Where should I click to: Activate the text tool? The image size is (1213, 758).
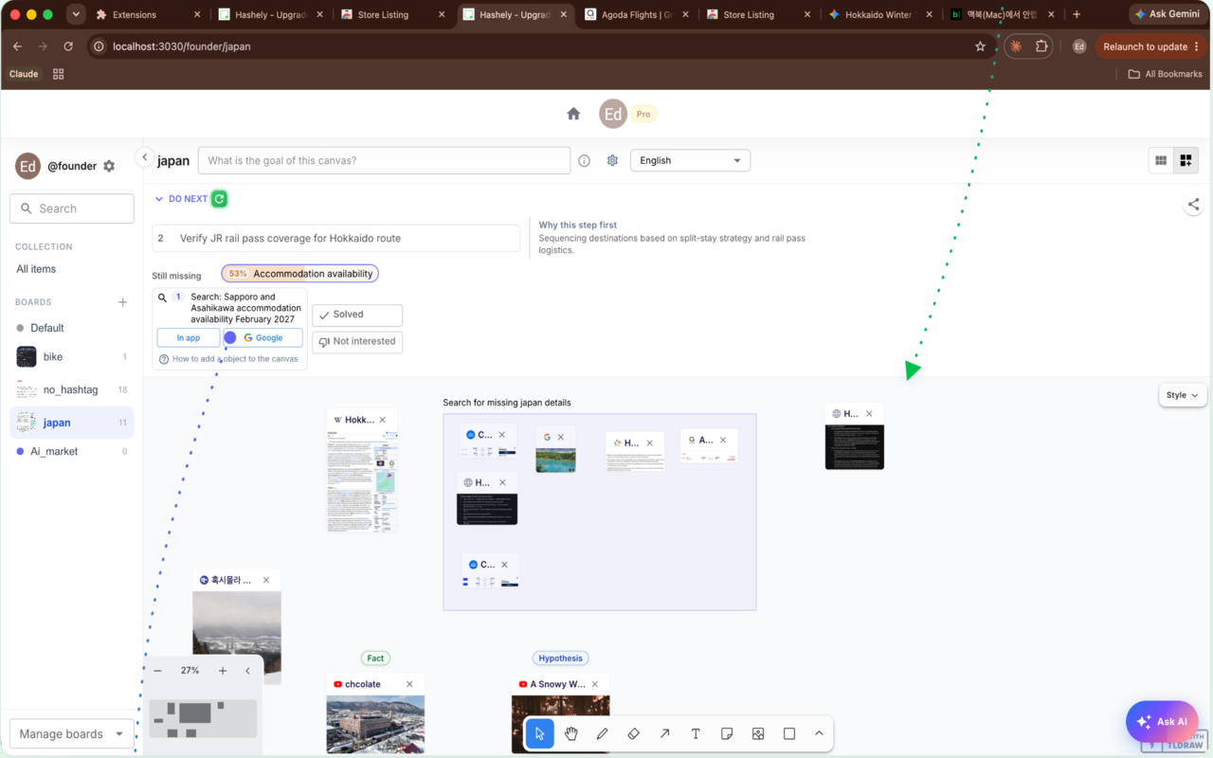696,733
